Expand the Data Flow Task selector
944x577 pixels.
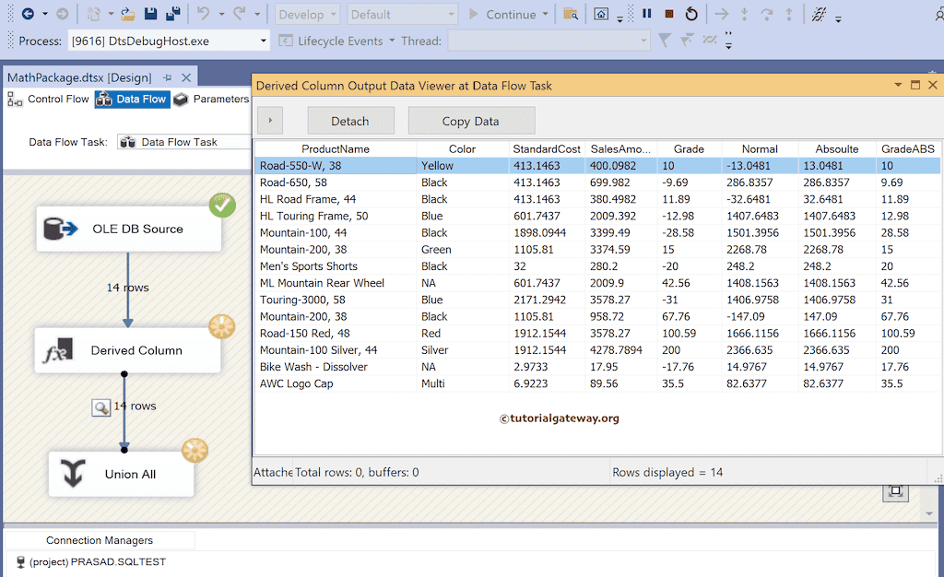tap(184, 142)
